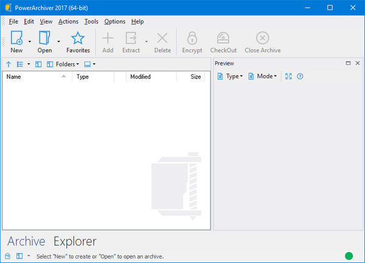
Task: Click the PowerArchiver title bar app icon
Action: (x=9, y=8)
